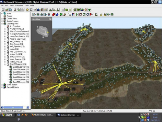The height and width of the screenshot is (122, 162).
Task: Click the Open file folder icon
Action: point(7,10)
